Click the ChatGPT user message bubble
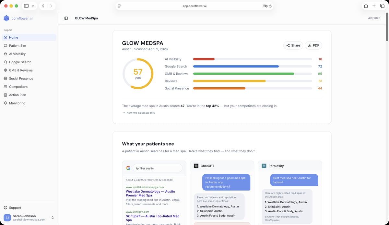The width and height of the screenshot is (389, 225). pos(226,182)
